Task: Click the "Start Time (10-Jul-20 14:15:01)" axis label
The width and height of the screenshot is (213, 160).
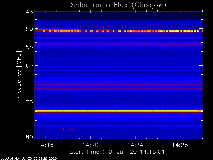Action: [118, 152]
